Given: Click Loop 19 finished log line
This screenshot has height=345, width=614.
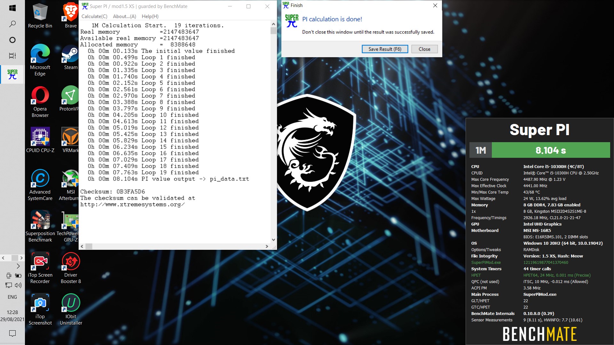Looking at the screenshot, I should 143,172.
